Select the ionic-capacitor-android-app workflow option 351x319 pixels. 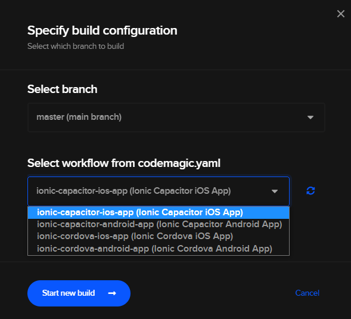(159, 224)
